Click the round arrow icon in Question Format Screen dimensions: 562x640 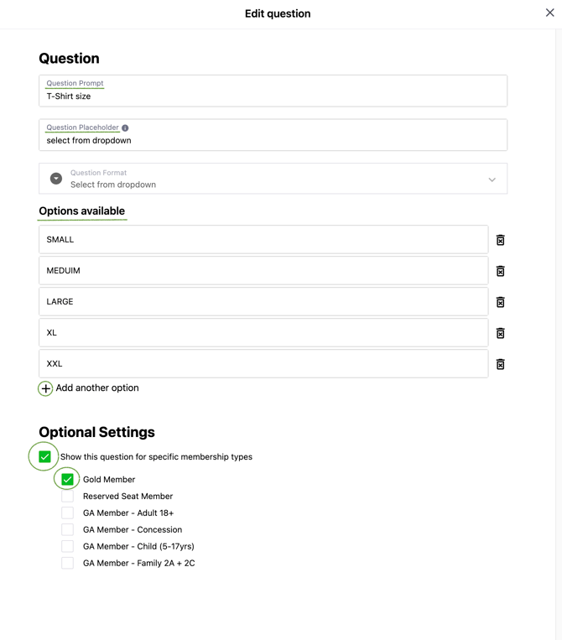click(56, 179)
